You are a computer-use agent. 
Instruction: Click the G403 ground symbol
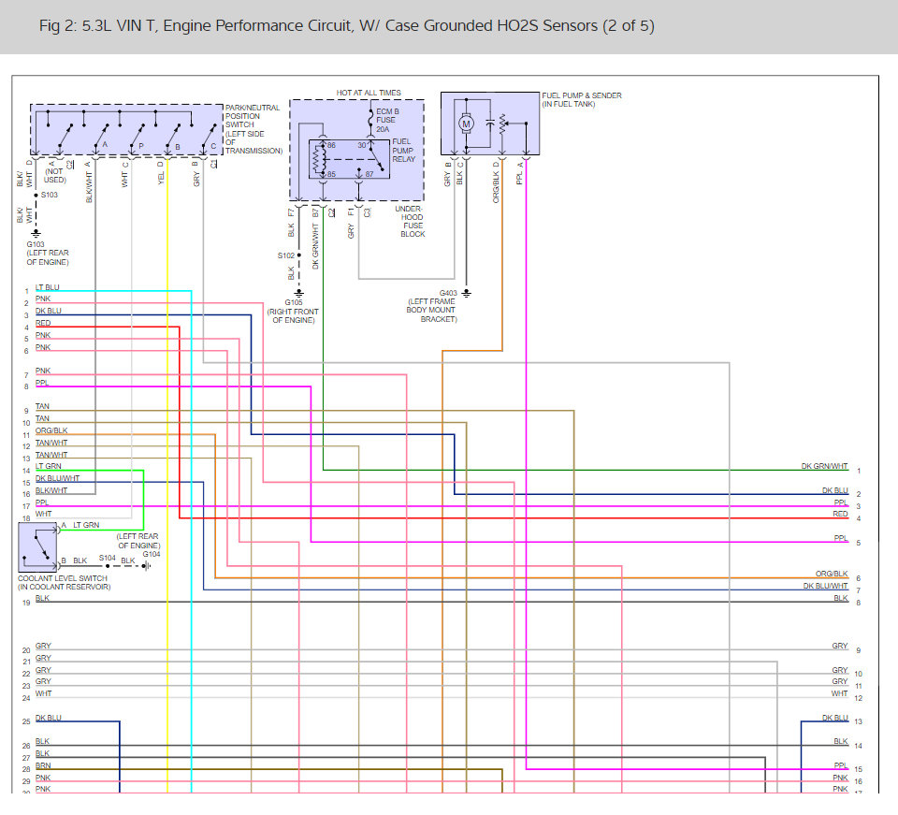click(467, 293)
